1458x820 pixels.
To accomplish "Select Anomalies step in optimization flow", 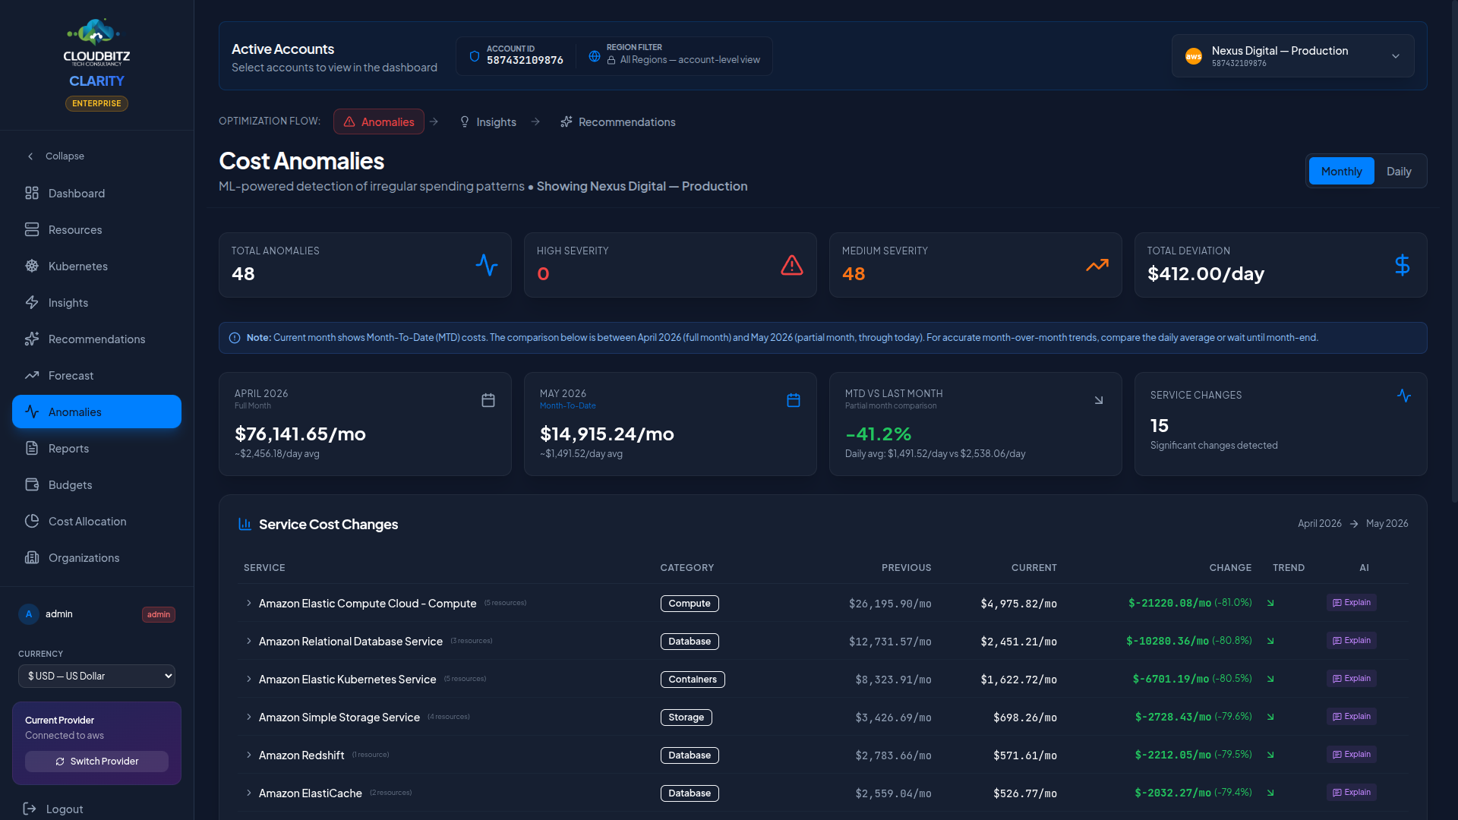I will coord(378,122).
